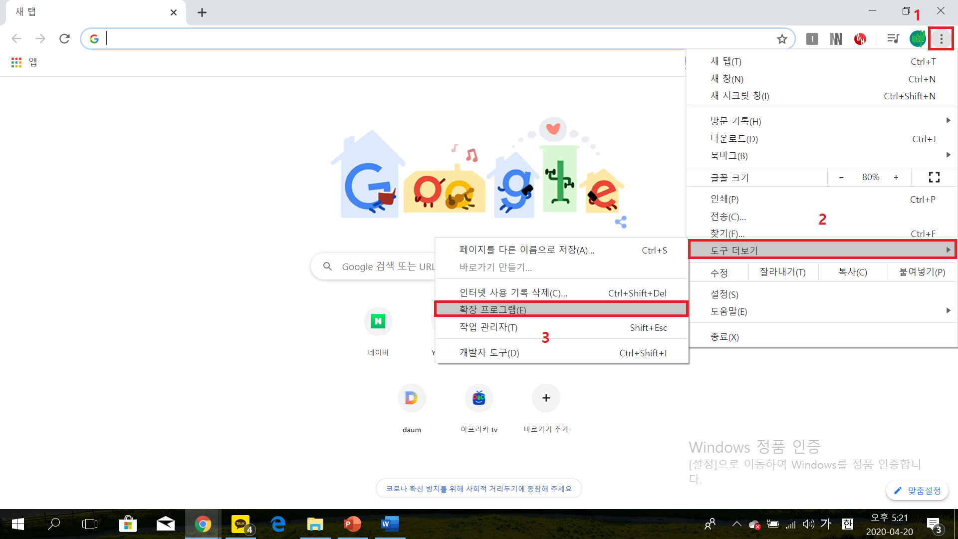This screenshot has width=958, height=539.
Task: Decrease zoom with the minus button
Action: coord(841,177)
